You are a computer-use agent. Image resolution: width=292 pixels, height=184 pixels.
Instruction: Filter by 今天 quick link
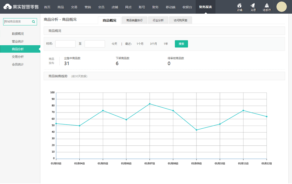point(114,44)
